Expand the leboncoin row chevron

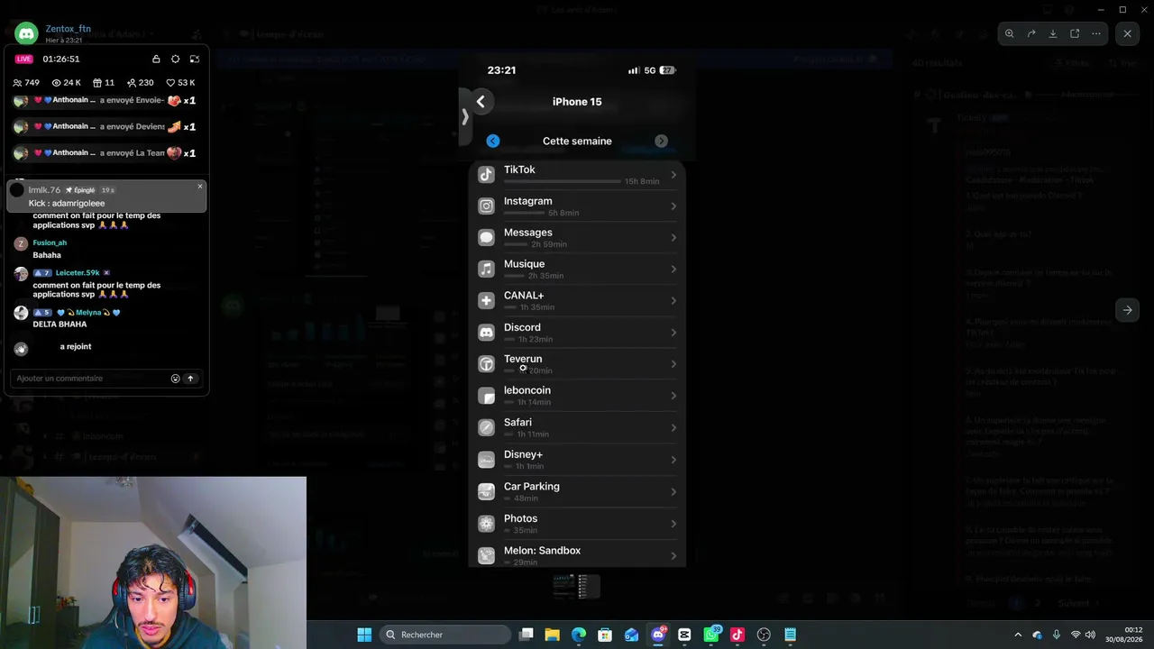click(x=673, y=396)
